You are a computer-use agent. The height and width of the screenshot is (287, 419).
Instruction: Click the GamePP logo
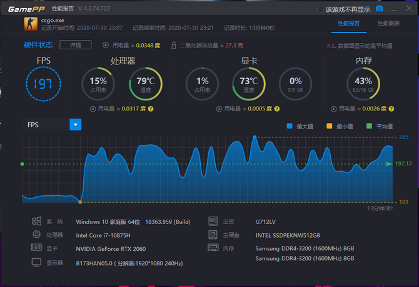[26, 9]
